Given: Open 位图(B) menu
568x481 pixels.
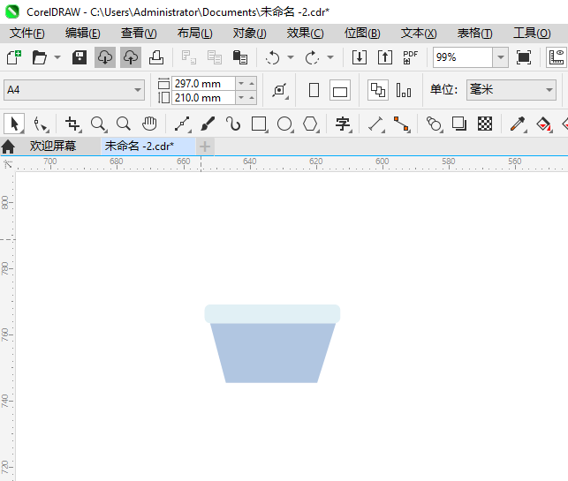Looking at the screenshot, I should pos(362,34).
